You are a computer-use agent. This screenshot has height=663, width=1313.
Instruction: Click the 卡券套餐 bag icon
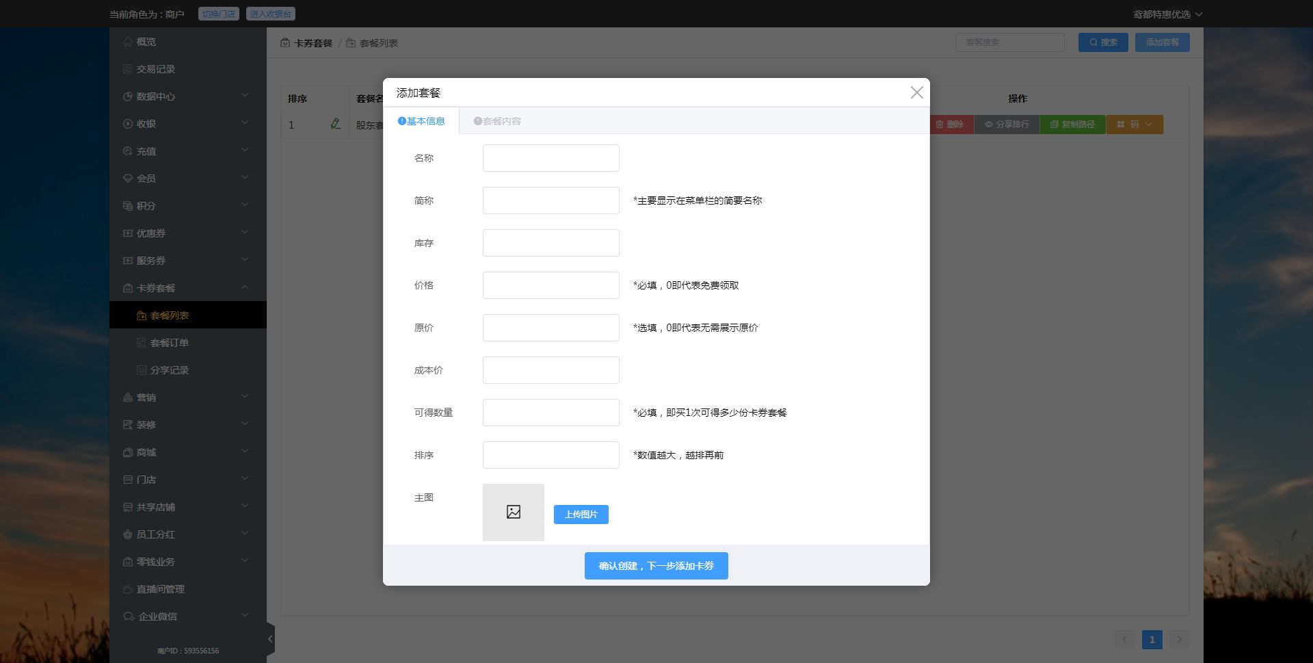(x=128, y=288)
